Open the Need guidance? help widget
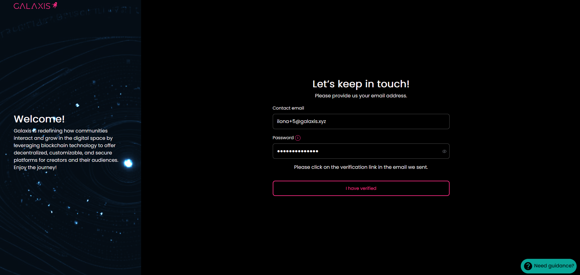 tap(553, 266)
